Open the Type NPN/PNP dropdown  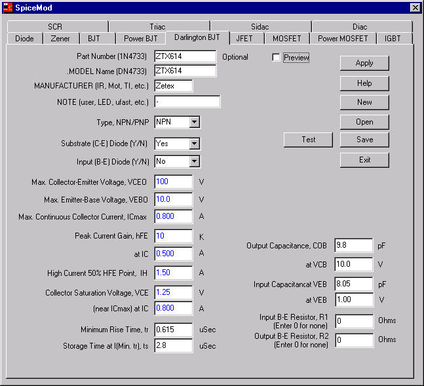click(x=194, y=122)
